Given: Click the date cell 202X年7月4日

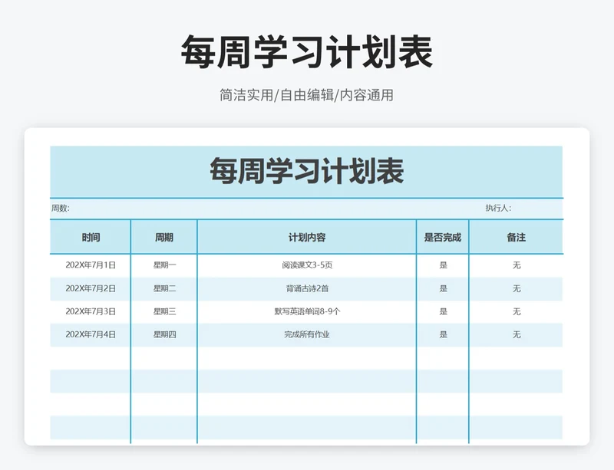Looking at the screenshot, I should (91, 334).
